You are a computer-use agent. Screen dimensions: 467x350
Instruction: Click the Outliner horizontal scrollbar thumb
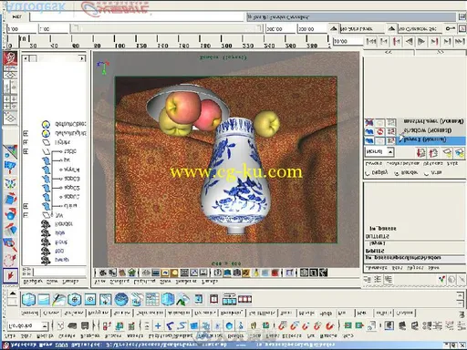[33, 58]
